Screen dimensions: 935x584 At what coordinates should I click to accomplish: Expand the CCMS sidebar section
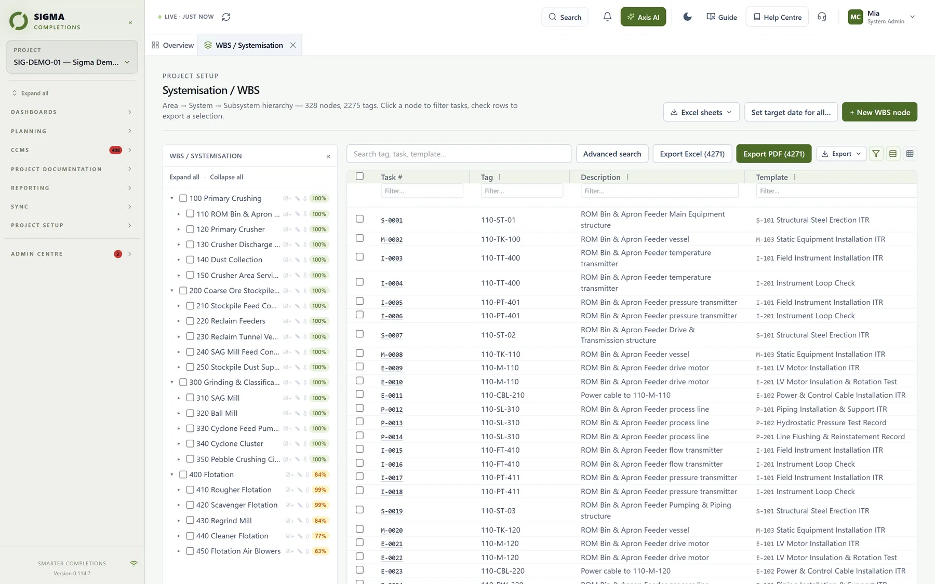(72, 150)
